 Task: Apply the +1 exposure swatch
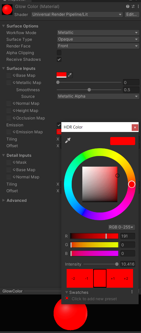(113, 278)
